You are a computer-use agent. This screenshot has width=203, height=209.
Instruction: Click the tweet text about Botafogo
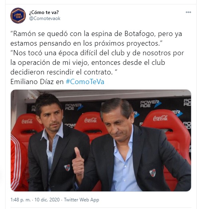tap(96, 38)
